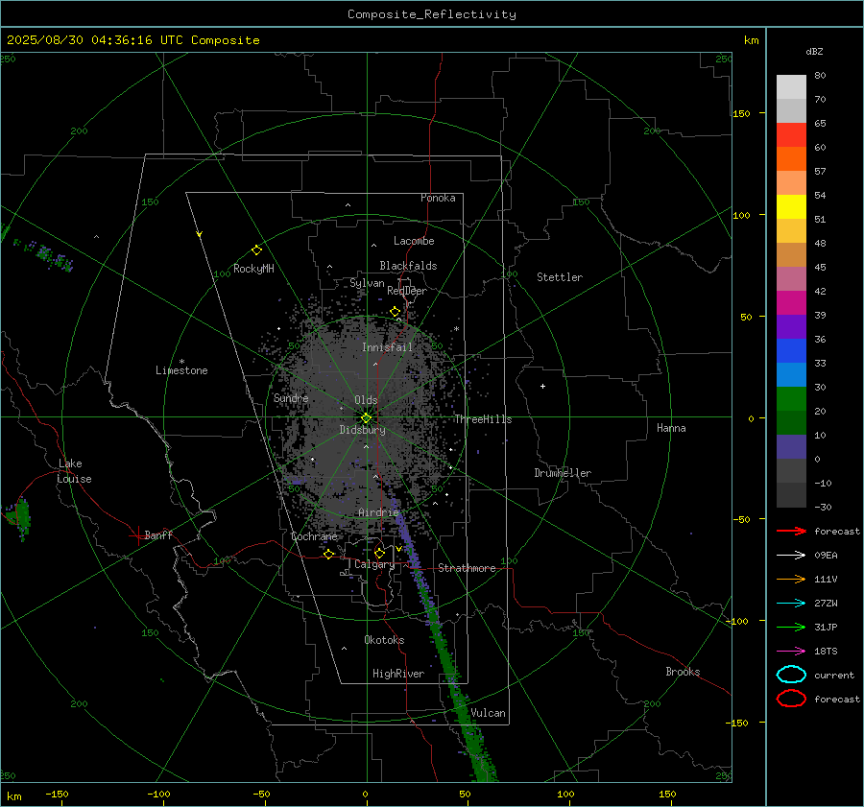Click the dBZ legend heading
Viewport: 864px width, 807px height.
(814, 51)
